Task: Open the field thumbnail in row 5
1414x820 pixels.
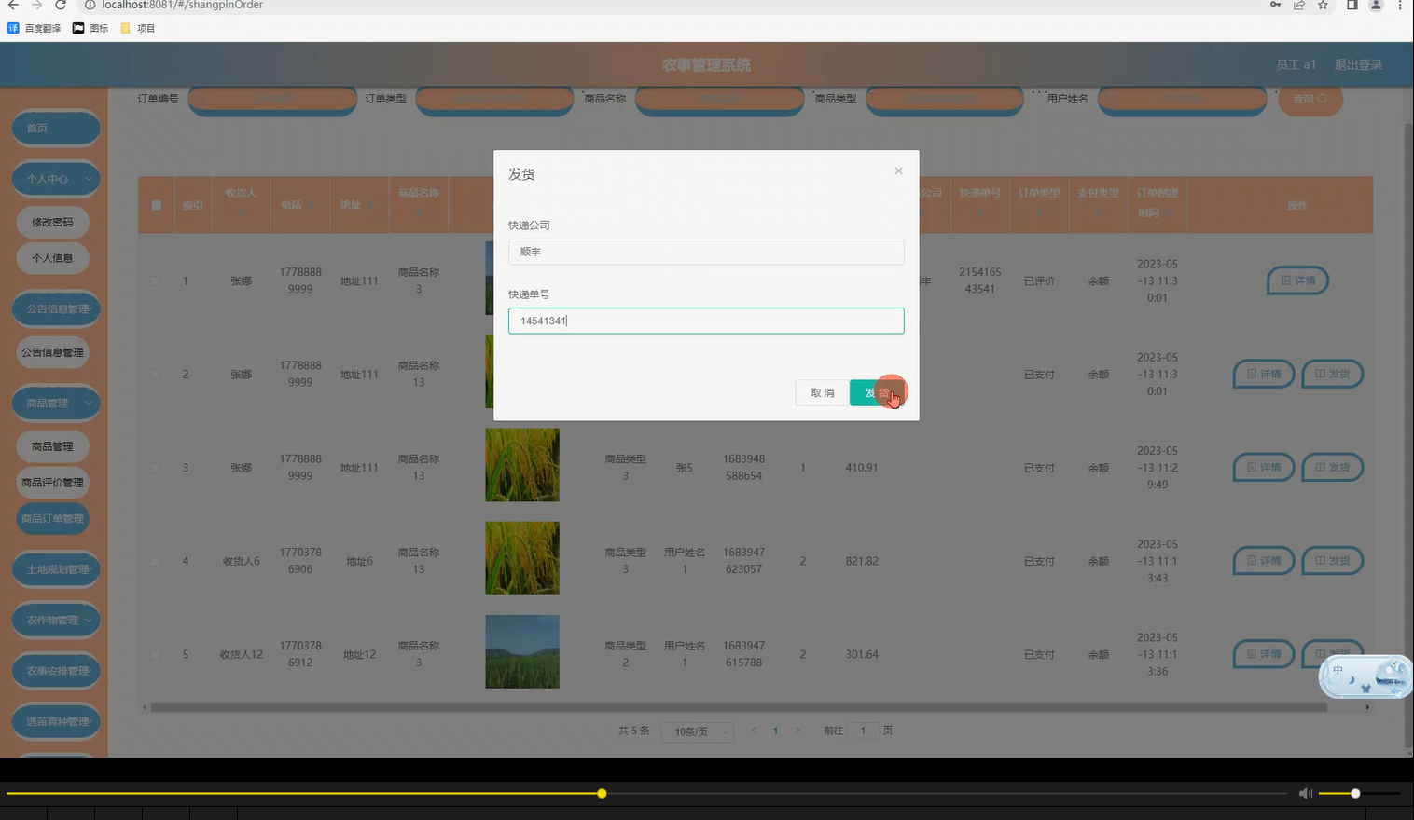Action: [522, 651]
